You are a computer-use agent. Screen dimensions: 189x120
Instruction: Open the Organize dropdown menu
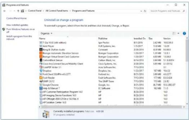46,33
